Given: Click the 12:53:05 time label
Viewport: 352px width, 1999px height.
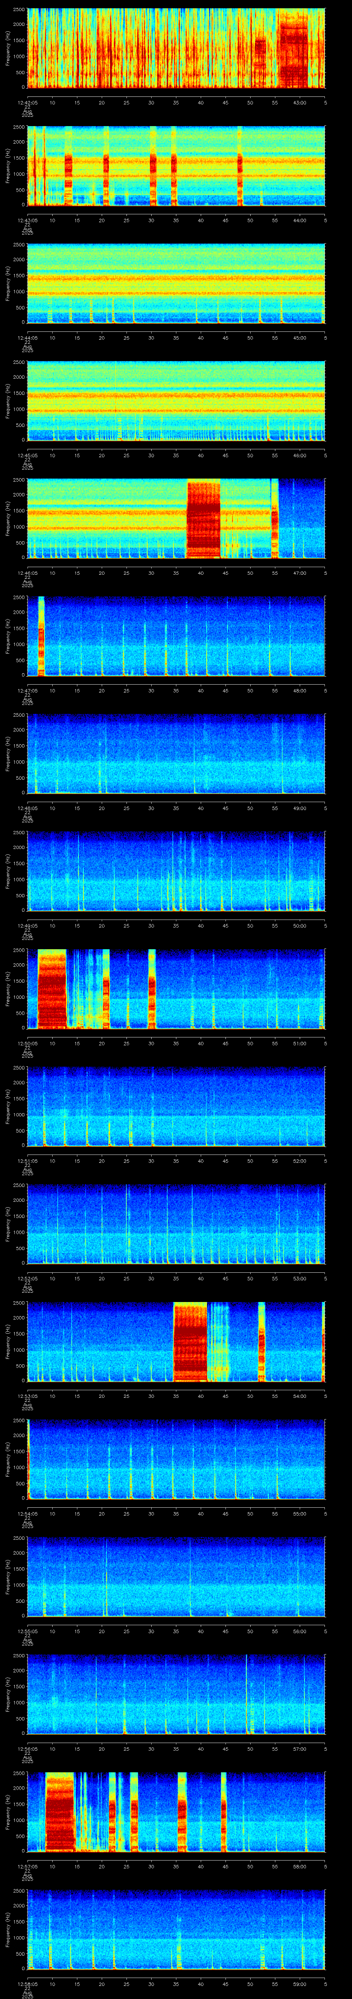Looking at the screenshot, I should (x=28, y=1396).
